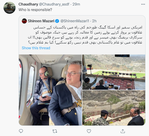
Task: Like the tweet with the heart icon
Action: (x=89, y=131)
